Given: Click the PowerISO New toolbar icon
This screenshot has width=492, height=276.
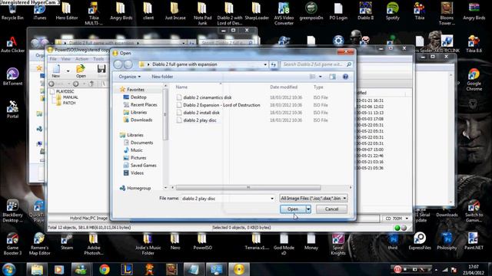Looking at the screenshot, I should [x=56, y=71].
